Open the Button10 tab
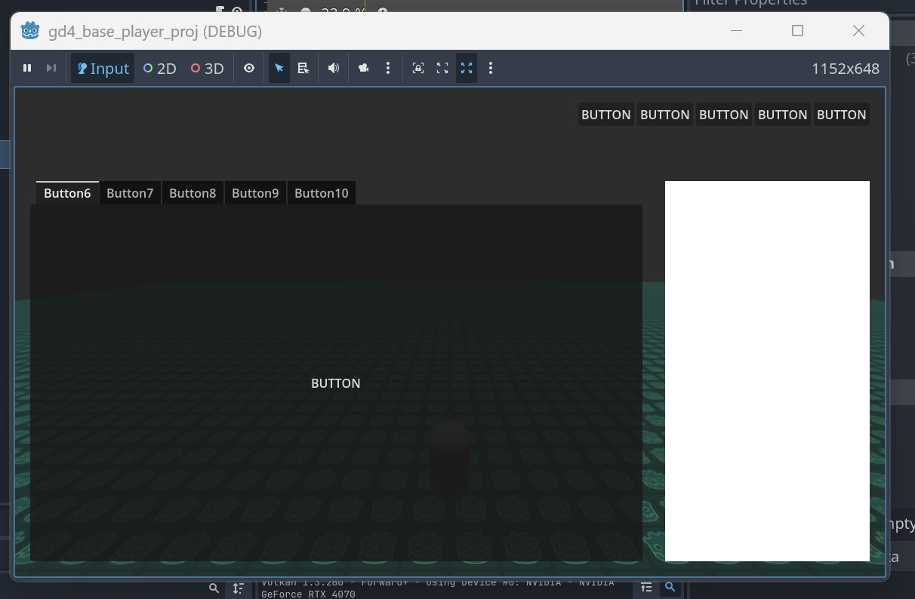 click(322, 193)
